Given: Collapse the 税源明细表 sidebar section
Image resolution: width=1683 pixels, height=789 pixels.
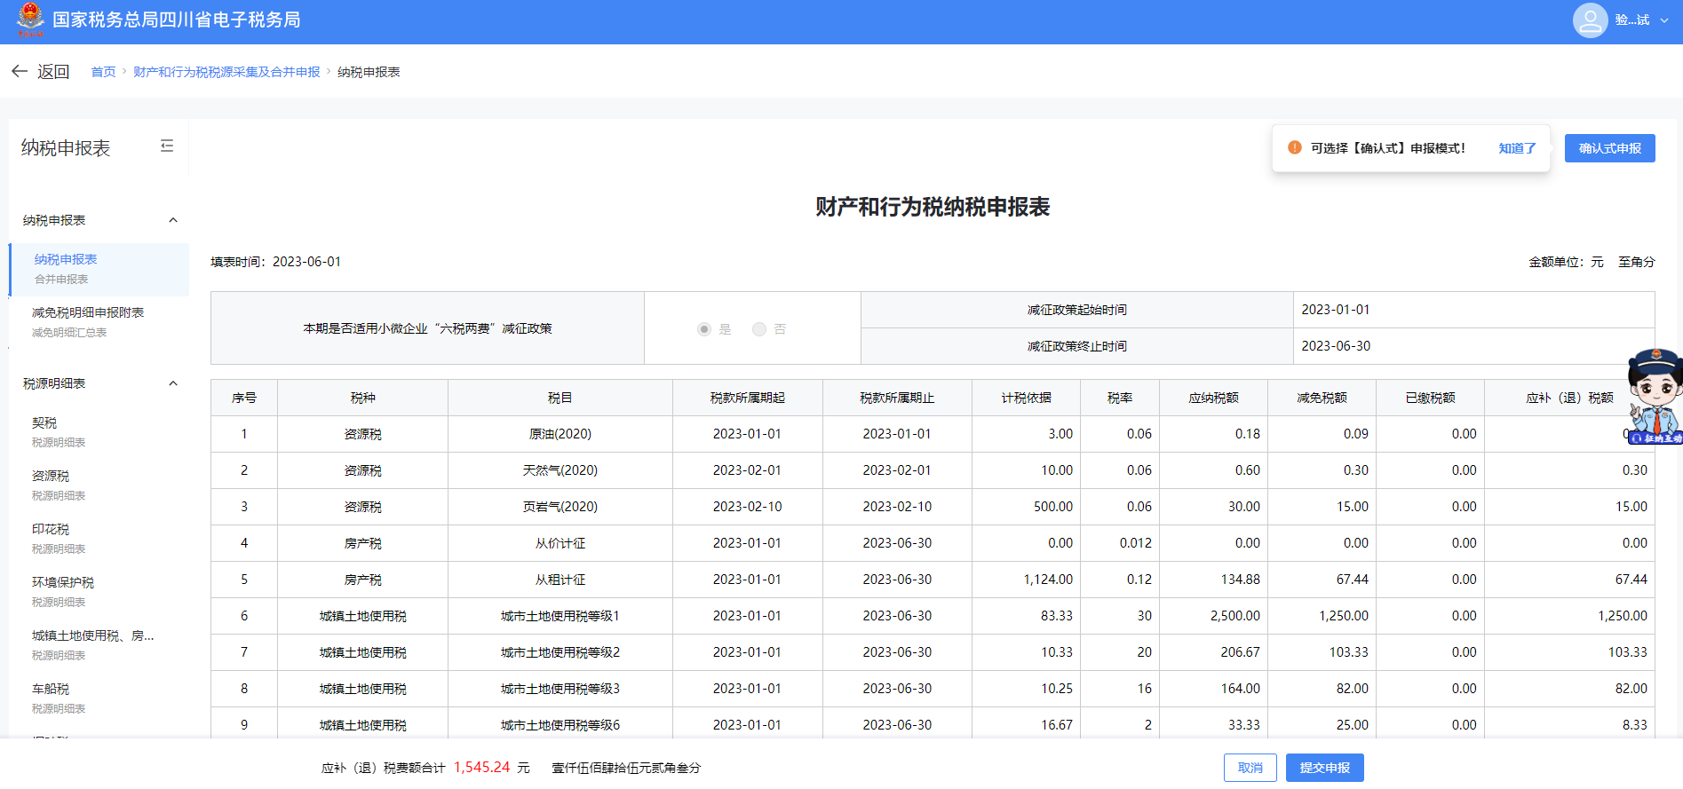Looking at the screenshot, I should pyautogui.click(x=173, y=383).
